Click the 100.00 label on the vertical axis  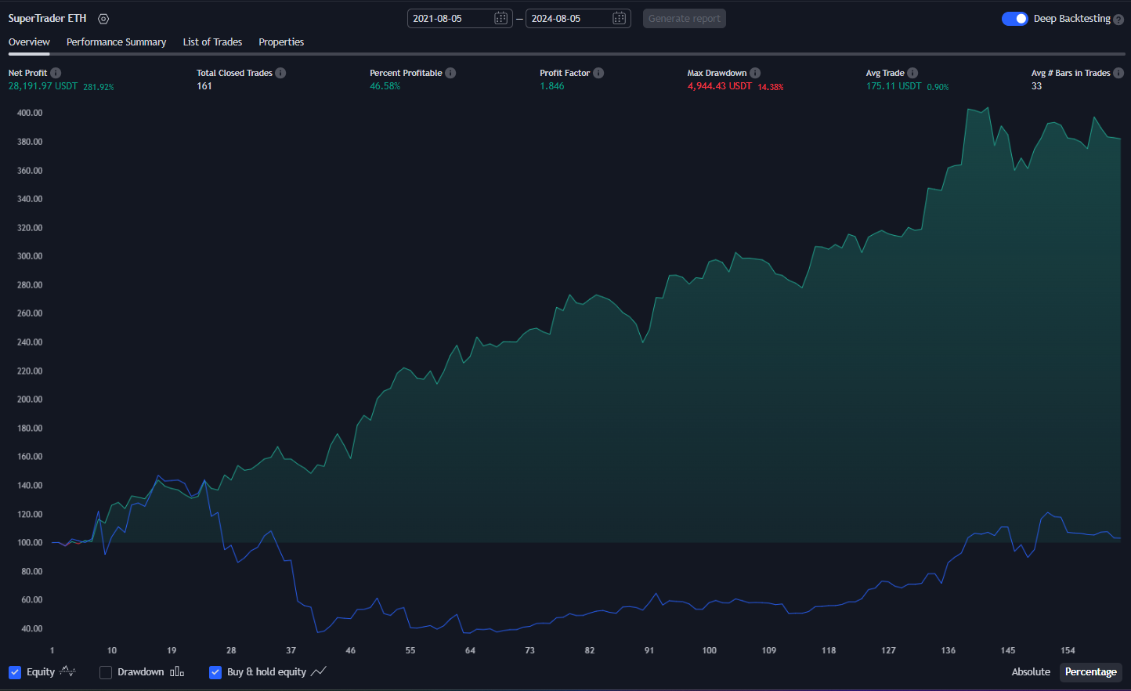[x=30, y=543]
